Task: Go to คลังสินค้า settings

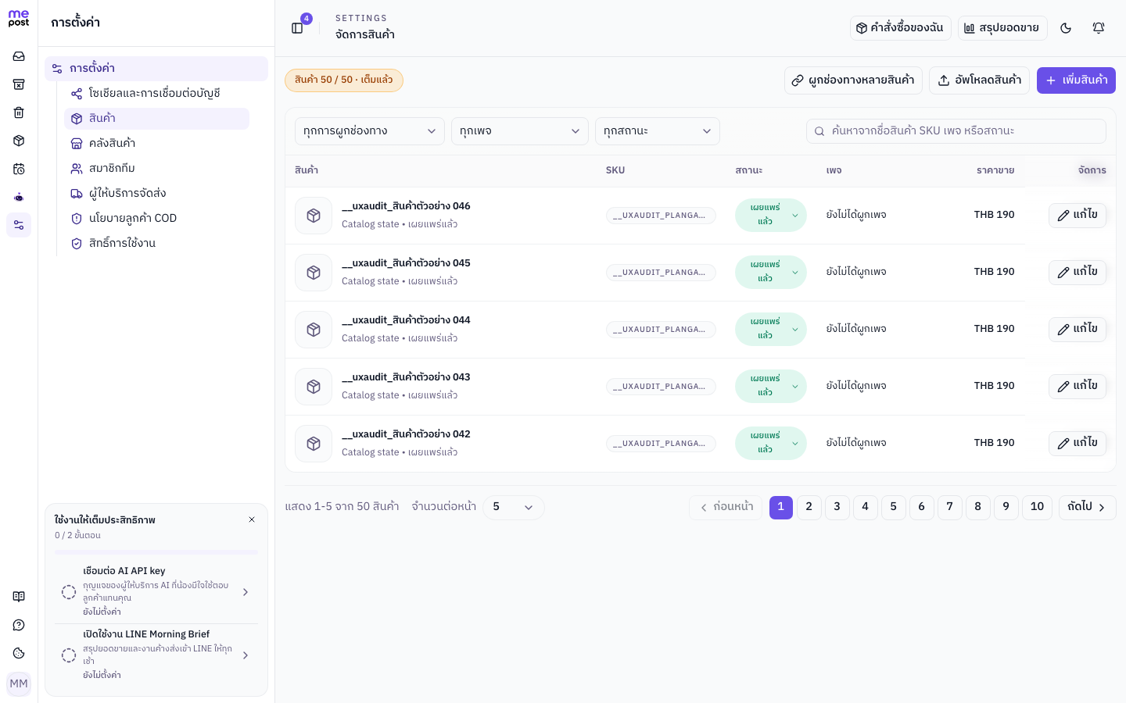Action: click(156, 144)
